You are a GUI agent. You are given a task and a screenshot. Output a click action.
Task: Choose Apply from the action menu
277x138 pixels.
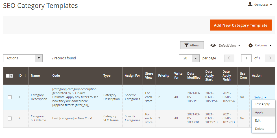(x=259, y=112)
